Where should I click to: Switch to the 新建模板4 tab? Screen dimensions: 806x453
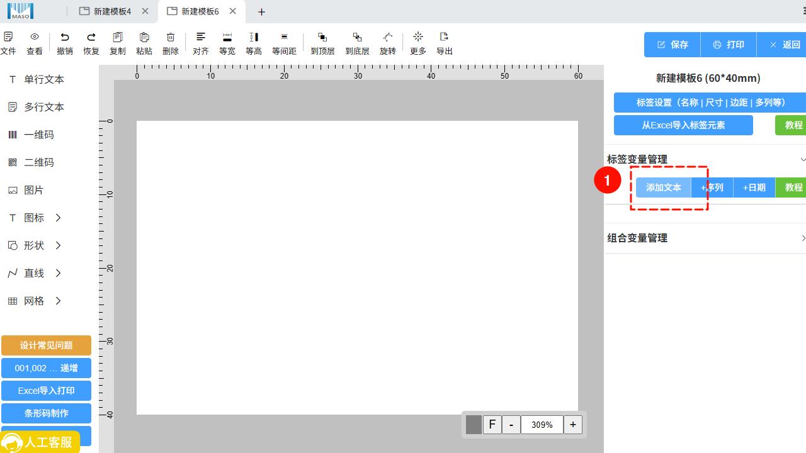pyautogui.click(x=107, y=11)
